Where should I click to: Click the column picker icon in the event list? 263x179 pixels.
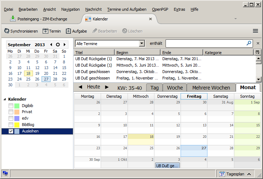(x=257, y=52)
